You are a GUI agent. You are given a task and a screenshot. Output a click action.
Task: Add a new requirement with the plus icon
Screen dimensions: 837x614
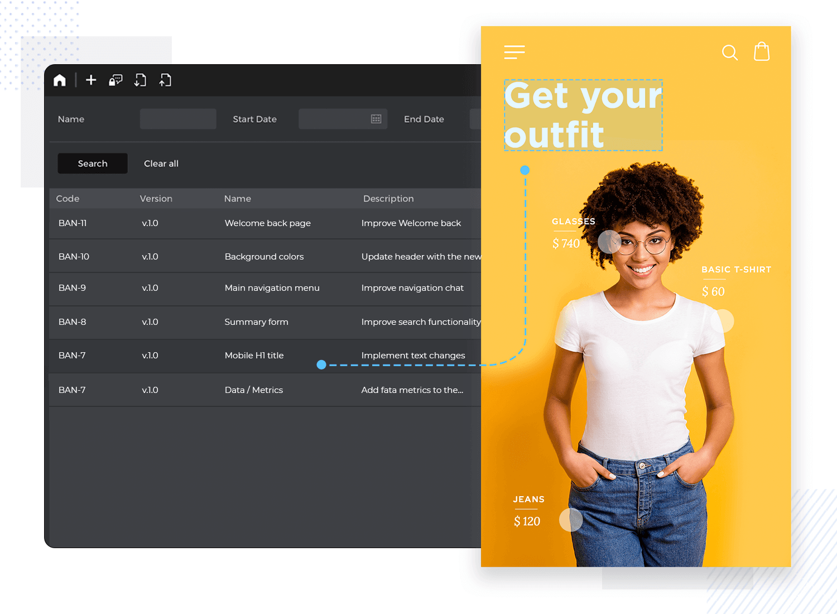coord(91,80)
